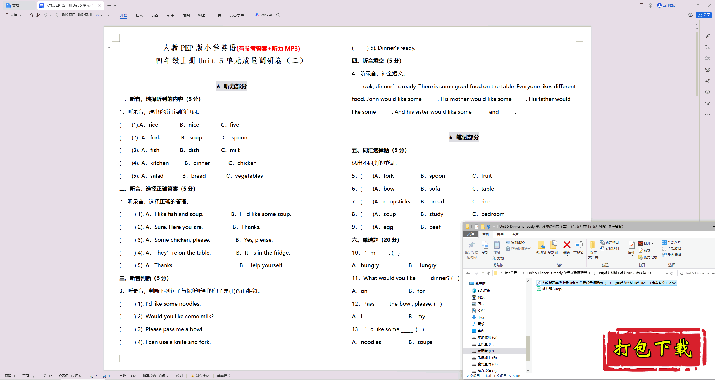The width and height of the screenshot is (715, 380).
Task: Open the magic wand tool in right sidebar
Action: click(x=707, y=81)
